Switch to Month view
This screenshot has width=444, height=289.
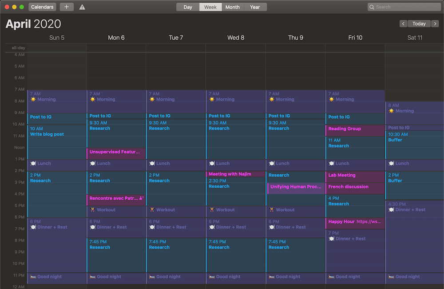233,7
